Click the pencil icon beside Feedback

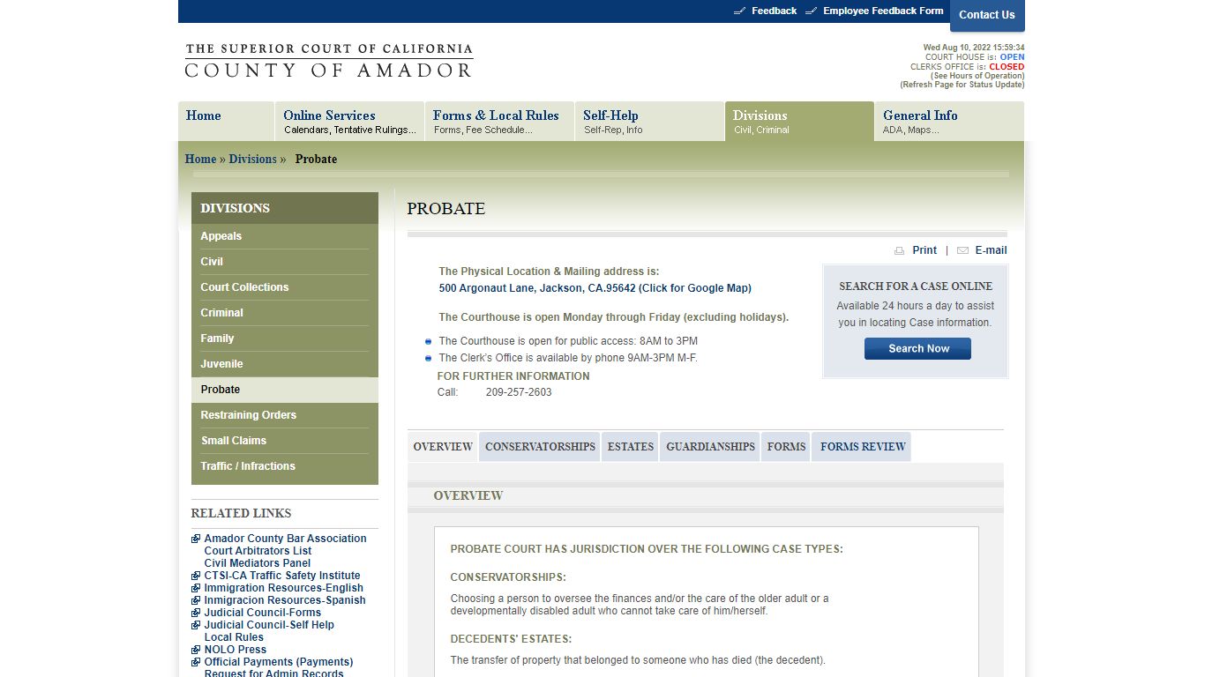pyautogui.click(x=739, y=11)
